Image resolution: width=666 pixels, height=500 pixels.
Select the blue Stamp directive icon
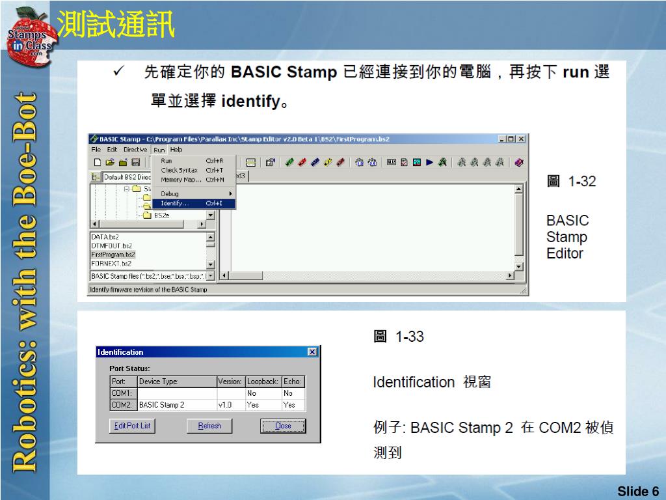pyautogui.click(x=315, y=162)
